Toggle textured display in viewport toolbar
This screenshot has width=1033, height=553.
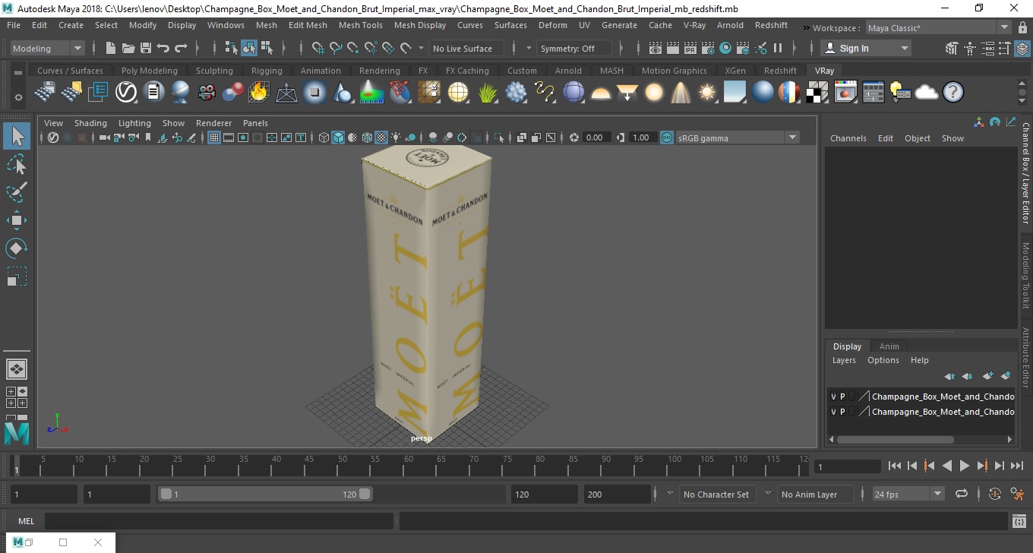(382, 137)
